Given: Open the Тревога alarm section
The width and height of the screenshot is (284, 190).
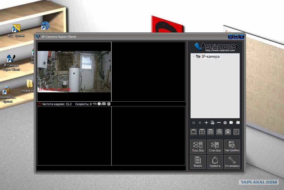Looking at the screenshot, I should point(215,162).
